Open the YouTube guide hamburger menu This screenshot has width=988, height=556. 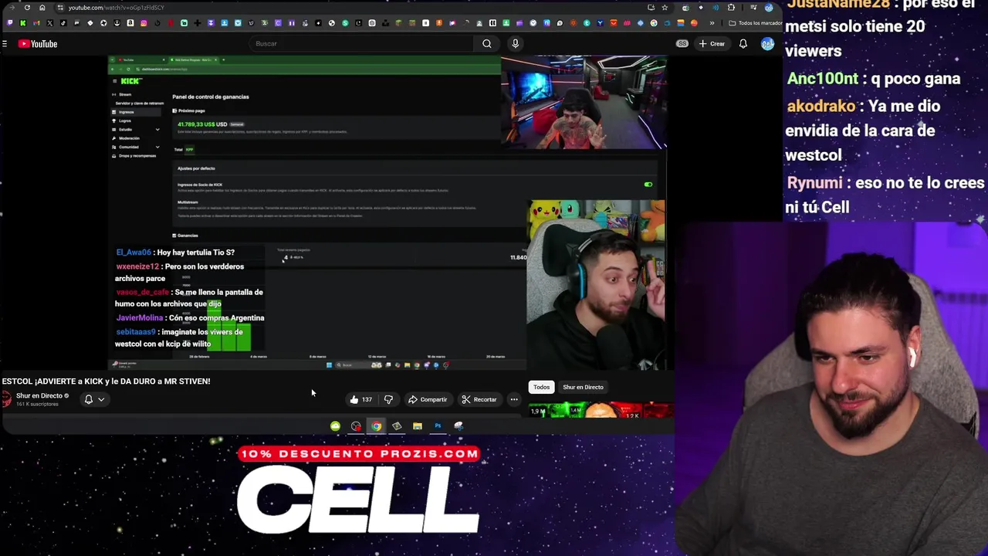[5, 44]
